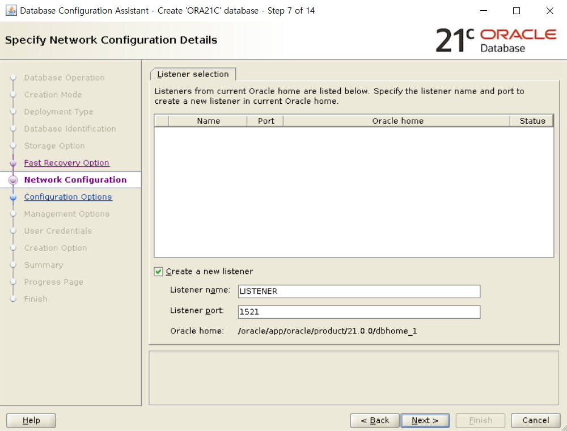Click the final Finish step in sidebar
The width and height of the screenshot is (567, 431).
[36, 299]
